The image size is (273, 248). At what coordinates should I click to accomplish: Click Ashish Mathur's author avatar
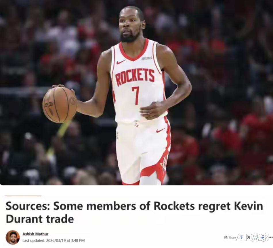13,237
